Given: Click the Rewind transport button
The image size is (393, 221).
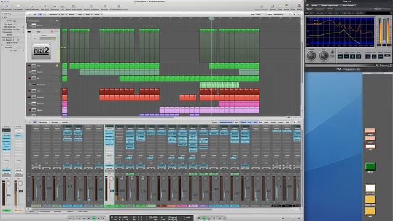Looking at the screenshot, I should point(79,219).
